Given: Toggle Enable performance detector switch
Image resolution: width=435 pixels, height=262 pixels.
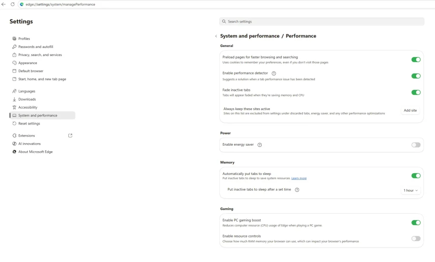Looking at the screenshot, I should (x=416, y=76).
